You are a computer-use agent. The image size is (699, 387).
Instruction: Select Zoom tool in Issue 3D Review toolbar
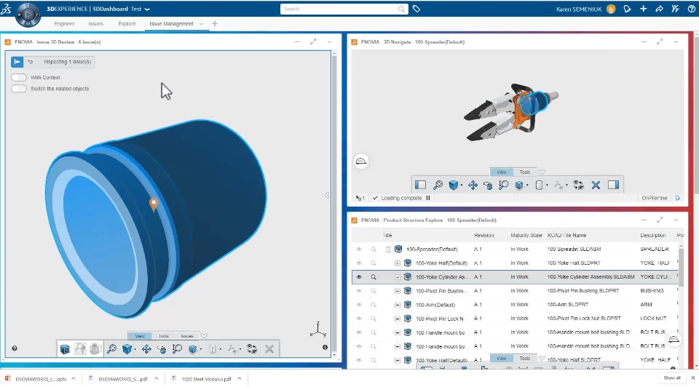click(177, 348)
